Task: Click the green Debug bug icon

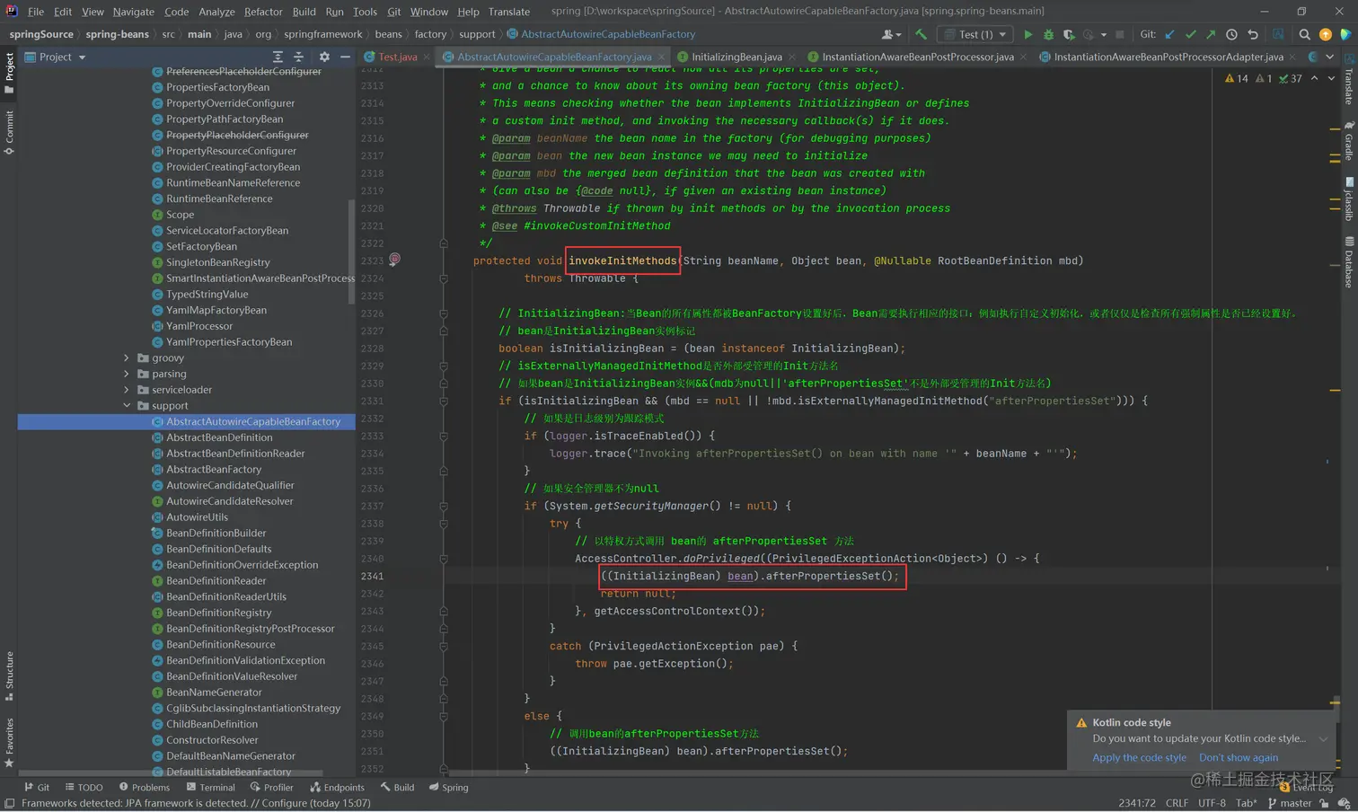Action: pyautogui.click(x=1048, y=34)
